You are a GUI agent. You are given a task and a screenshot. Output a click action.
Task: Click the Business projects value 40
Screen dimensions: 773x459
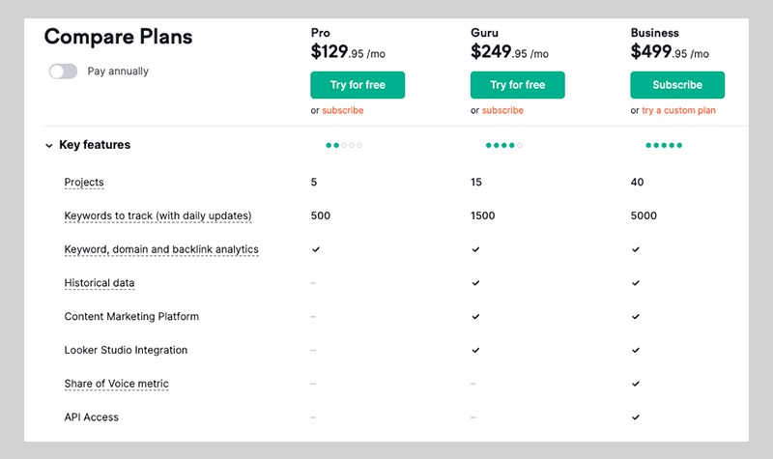(637, 183)
